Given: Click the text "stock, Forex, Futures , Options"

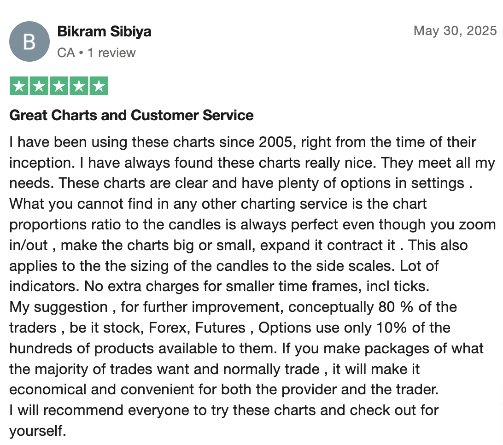Looking at the screenshot, I should (207, 328).
